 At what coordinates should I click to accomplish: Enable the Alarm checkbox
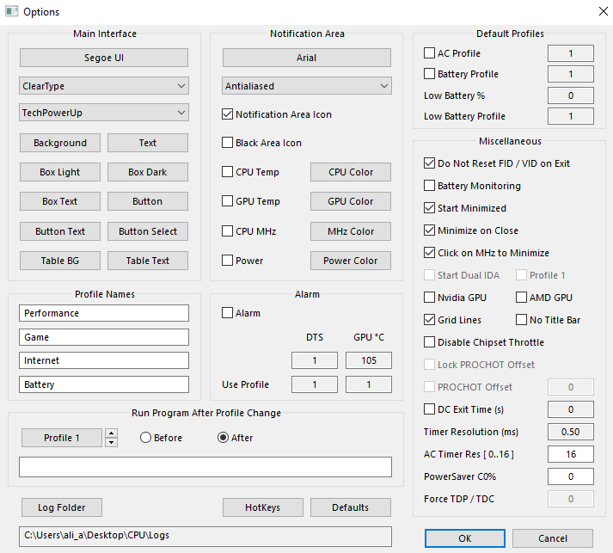227,313
